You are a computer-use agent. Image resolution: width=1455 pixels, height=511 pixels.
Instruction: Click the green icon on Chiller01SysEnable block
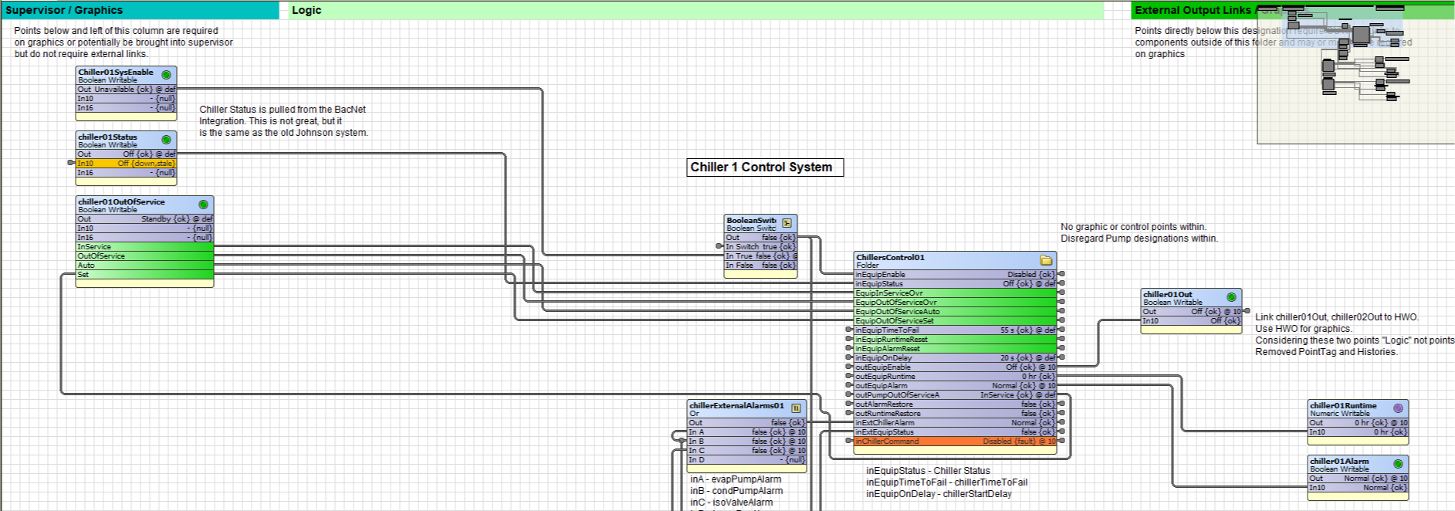click(x=166, y=75)
